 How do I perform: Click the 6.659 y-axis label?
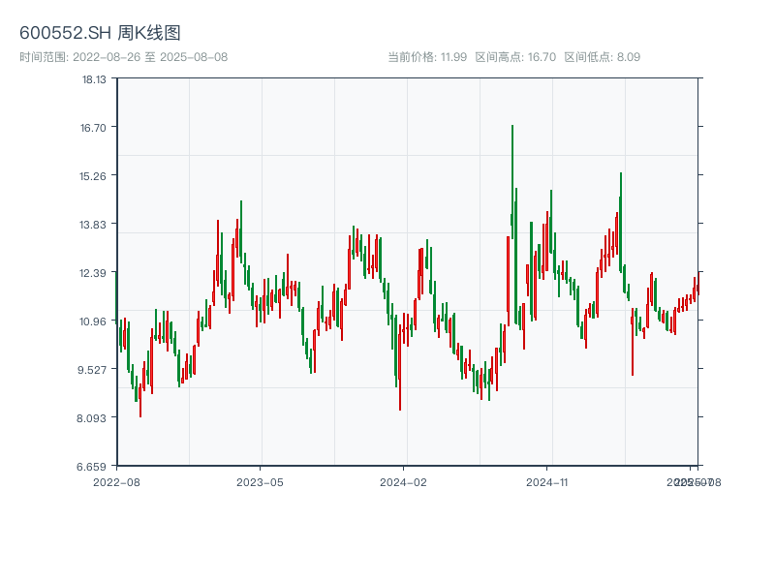coord(91,467)
